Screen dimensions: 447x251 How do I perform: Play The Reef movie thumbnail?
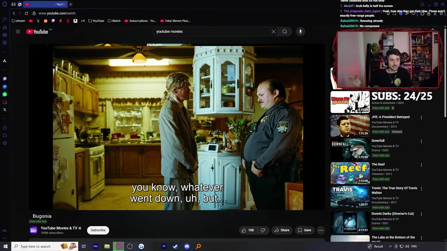[350, 173]
